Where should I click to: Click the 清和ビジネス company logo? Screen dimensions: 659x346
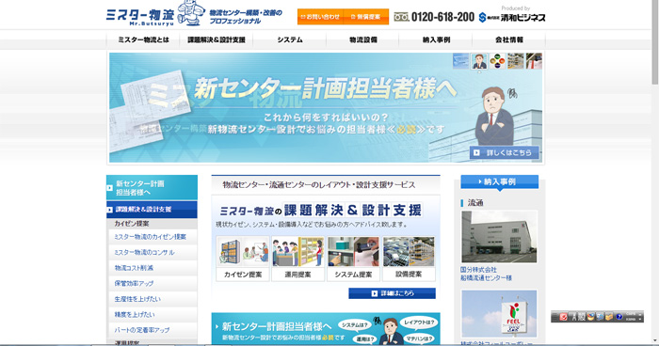(512, 17)
